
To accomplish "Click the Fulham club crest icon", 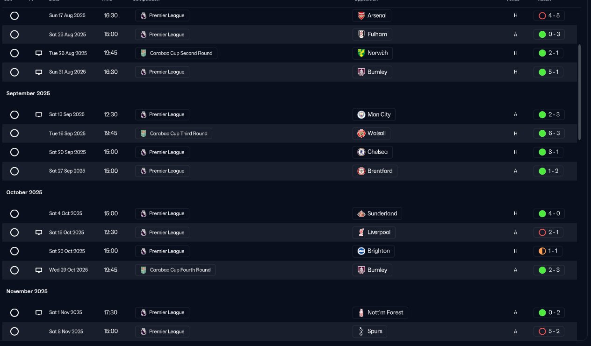I will (x=361, y=34).
